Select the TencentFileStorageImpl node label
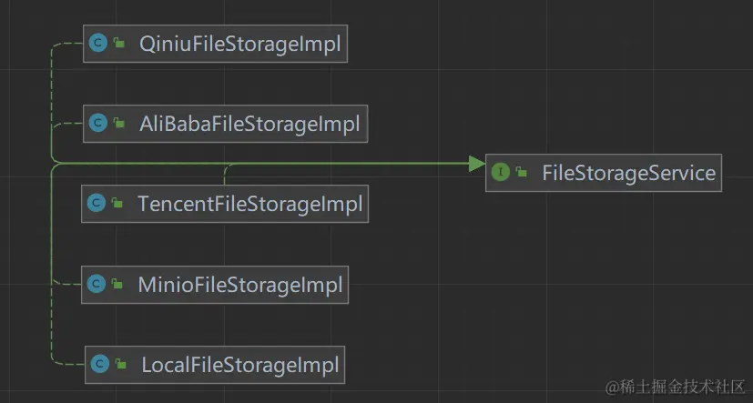 249,204
